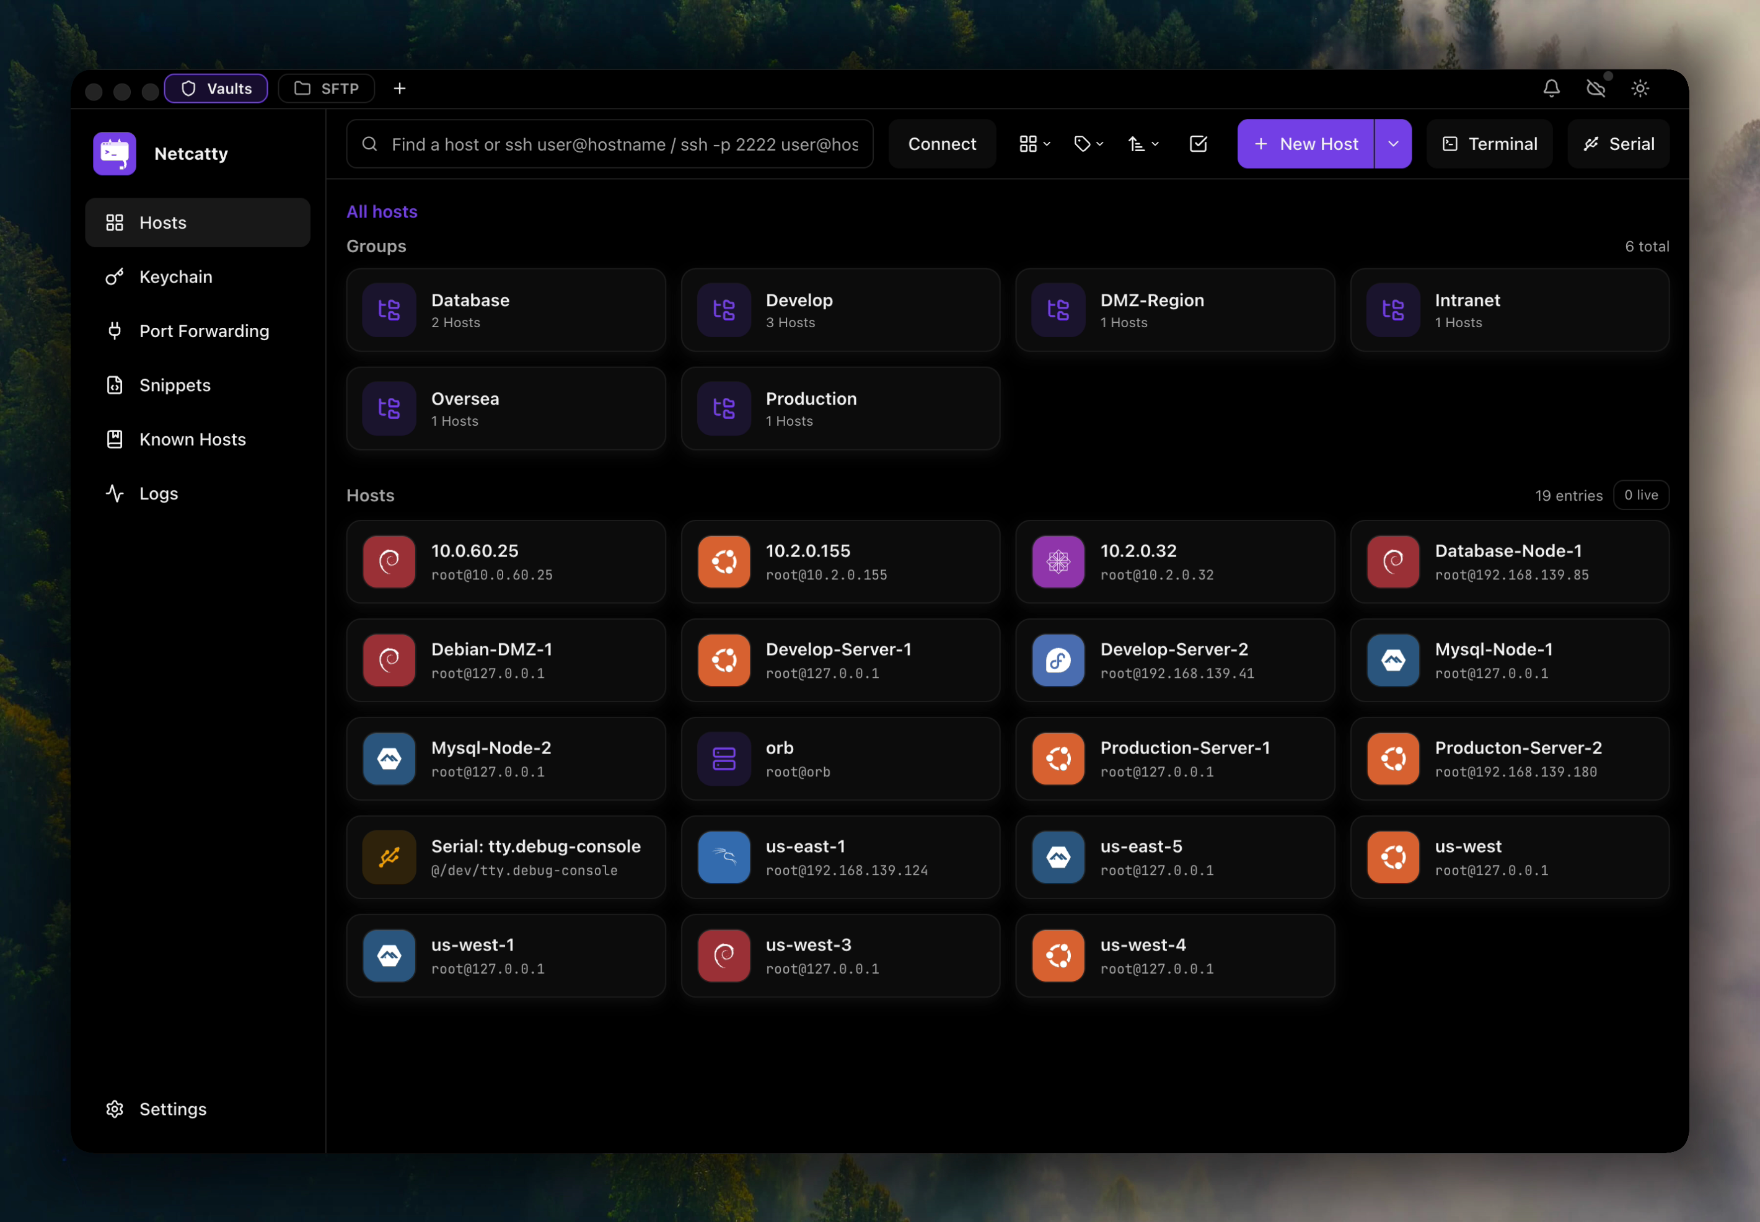Open Settings at sidebar bottom
The image size is (1760, 1222).
(x=172, y=1109)
